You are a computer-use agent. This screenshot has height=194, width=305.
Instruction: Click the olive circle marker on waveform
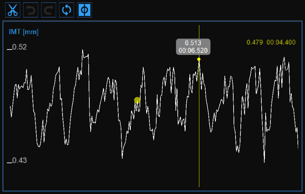point(137,100)
